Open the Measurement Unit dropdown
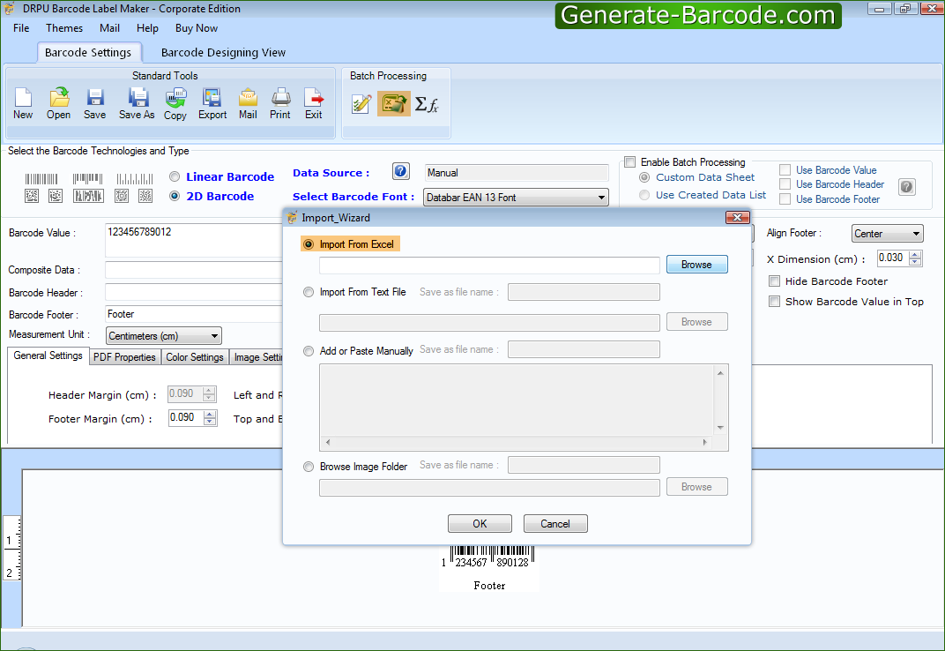Screen dimensions: 945x651 212,335
